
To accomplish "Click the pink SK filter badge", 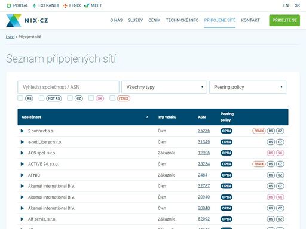I will coord(100,98).
